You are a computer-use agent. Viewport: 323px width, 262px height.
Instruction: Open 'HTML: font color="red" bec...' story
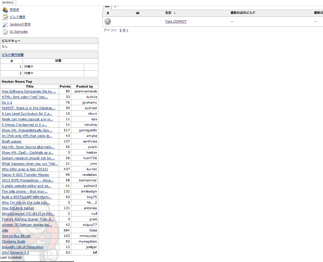[x=25, y=97]
